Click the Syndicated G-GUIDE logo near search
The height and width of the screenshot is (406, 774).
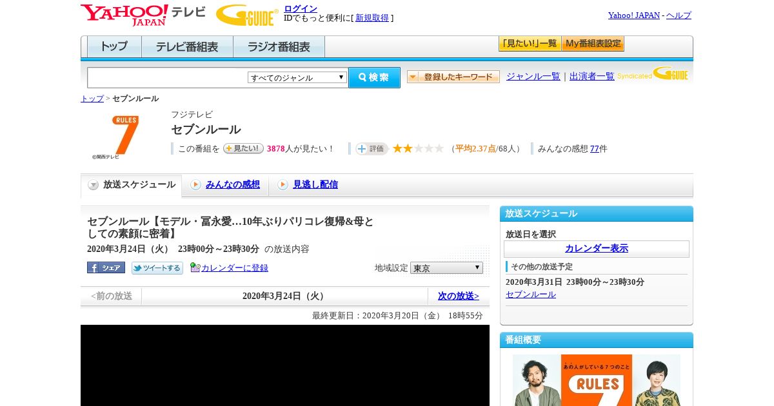pyautogui.click(x=653, y=74)
